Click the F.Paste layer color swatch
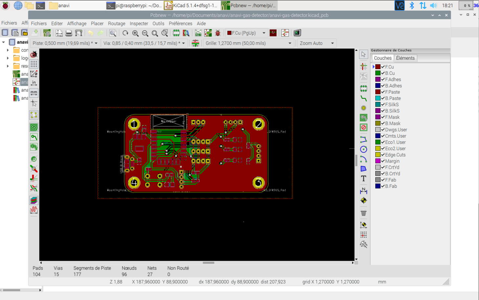 click(x=378, y=92)
